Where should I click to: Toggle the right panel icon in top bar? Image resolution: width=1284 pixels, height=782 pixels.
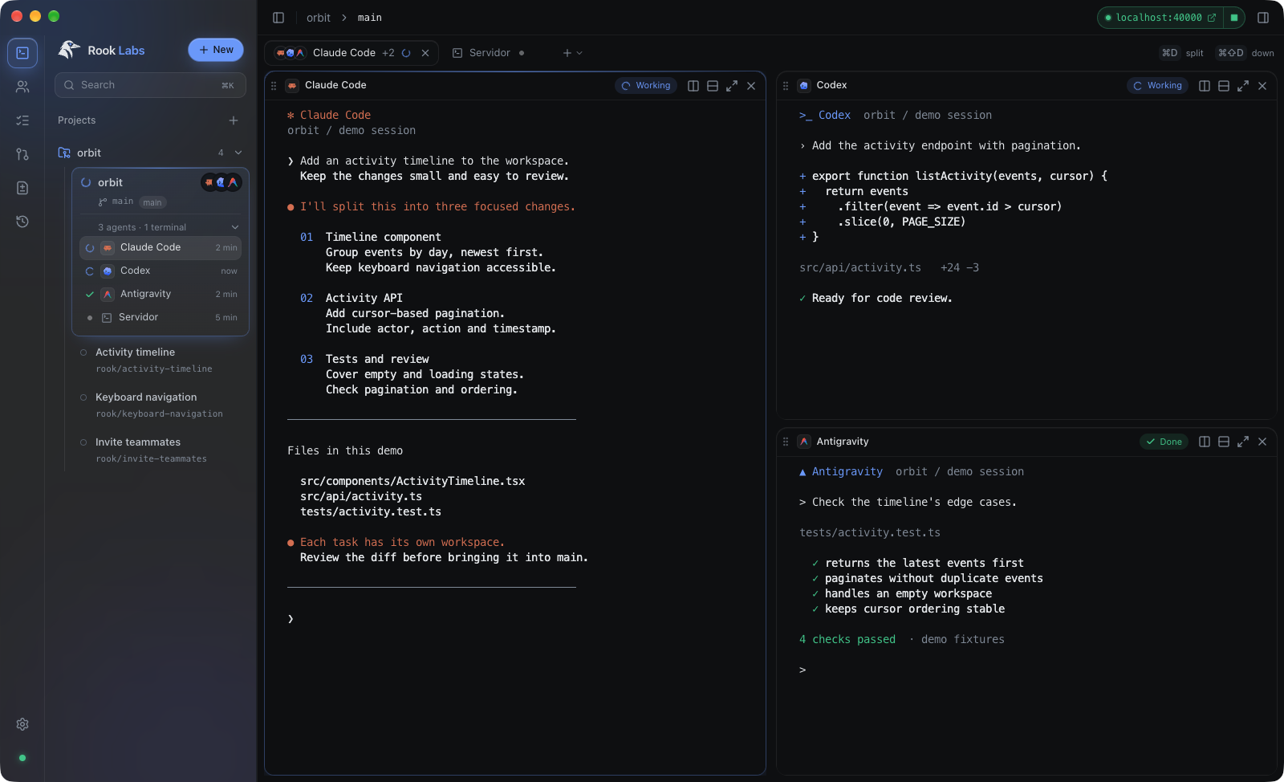point(1263,18)
